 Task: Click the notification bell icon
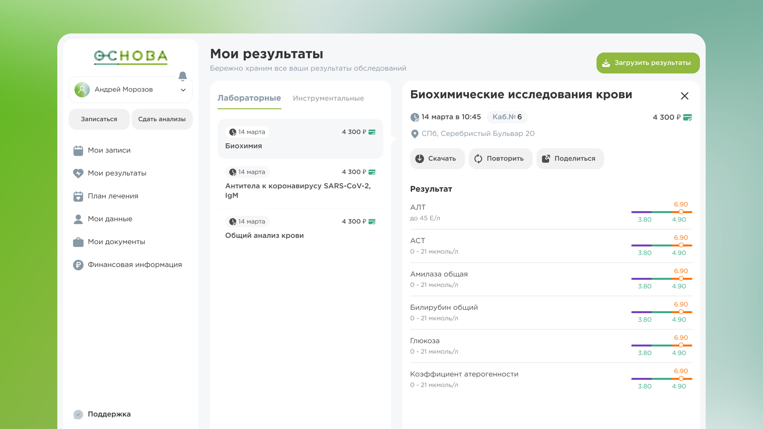pyautogui.click(x=183, y=76)
